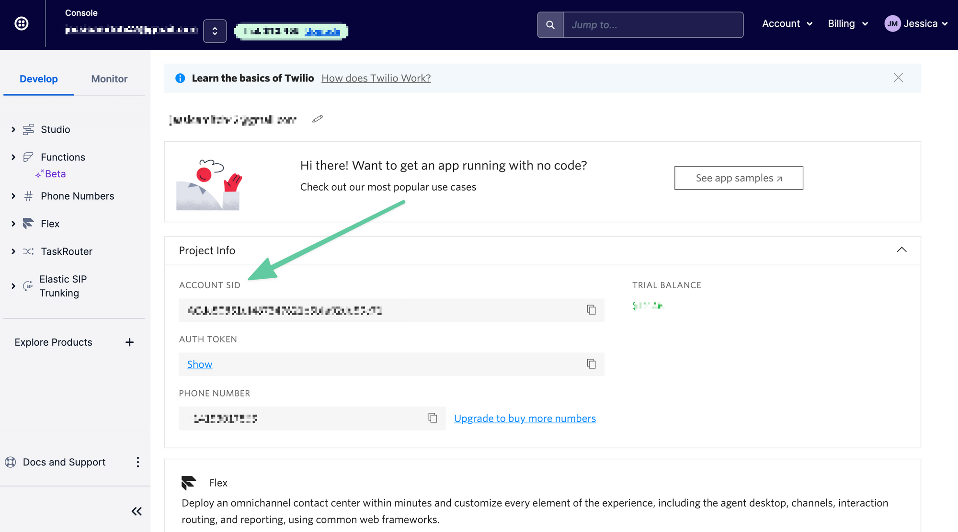Viewport: 958px width, 532px height.
Task: Show the Auth Token
Action: [x=200, y=364]
